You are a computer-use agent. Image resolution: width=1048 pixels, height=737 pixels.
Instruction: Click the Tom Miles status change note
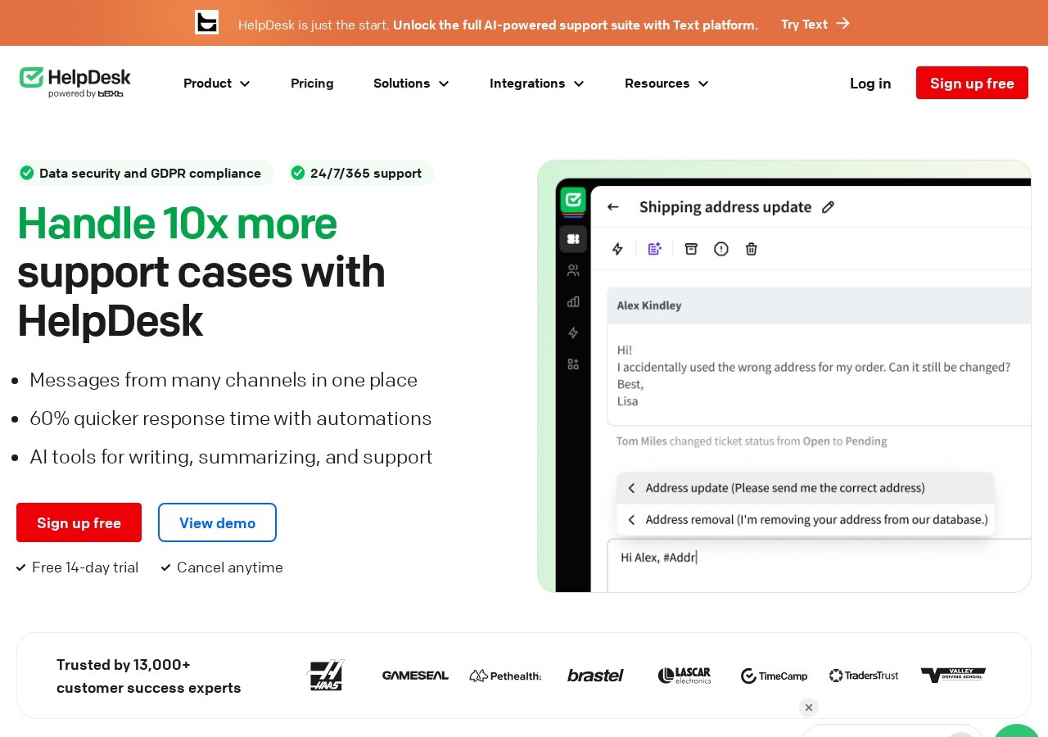point(752,441)
